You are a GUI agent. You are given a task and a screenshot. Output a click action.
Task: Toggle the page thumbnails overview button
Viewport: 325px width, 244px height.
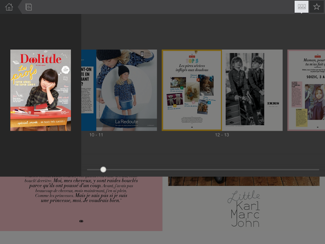[302, 7]
